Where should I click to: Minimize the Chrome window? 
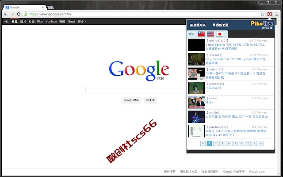262,3
